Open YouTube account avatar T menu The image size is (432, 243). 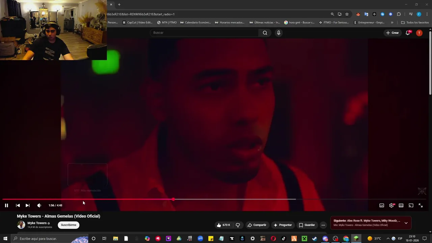point(419,33)
